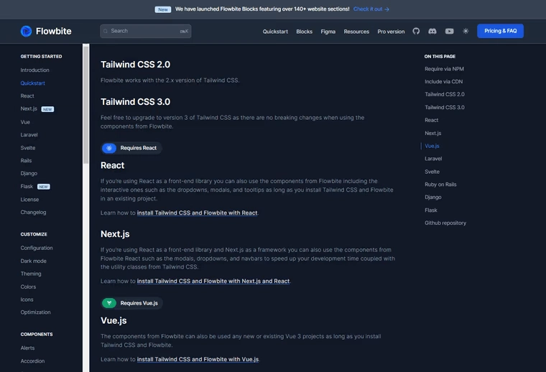This screenshot has width=546, height=372.
Task: Select React in left sidebar
Action: click(27, 96)
